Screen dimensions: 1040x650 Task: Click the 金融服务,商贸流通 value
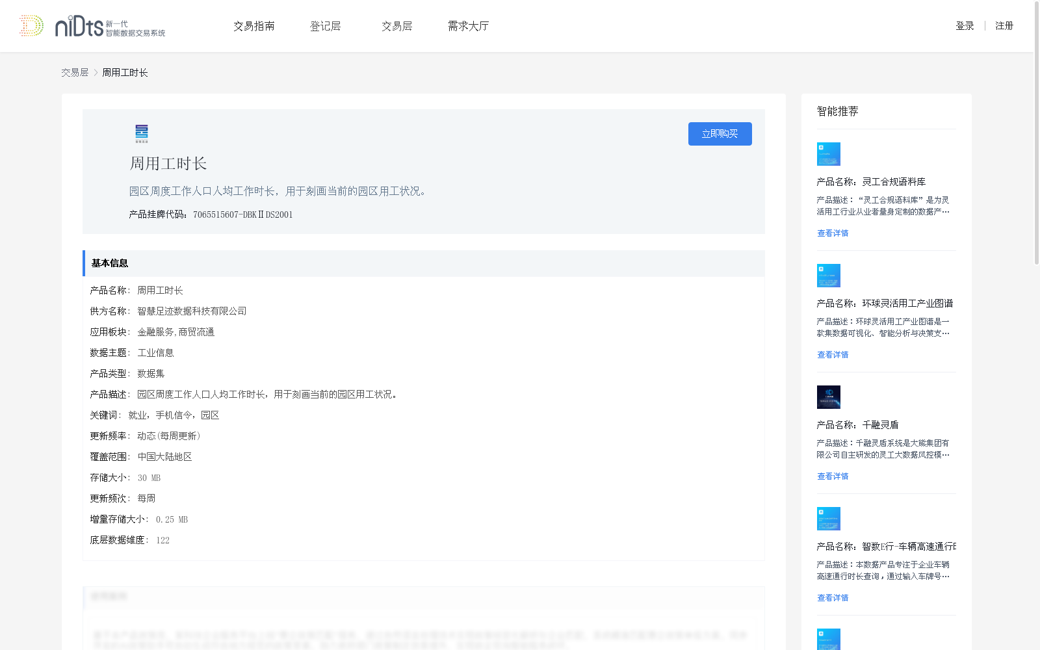coord(175,332)
